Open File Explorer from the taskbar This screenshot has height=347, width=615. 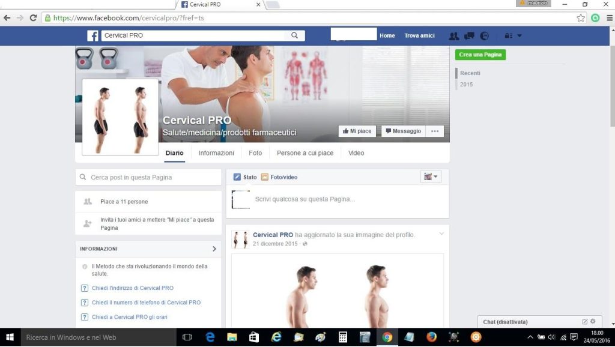tap(232, 337)
